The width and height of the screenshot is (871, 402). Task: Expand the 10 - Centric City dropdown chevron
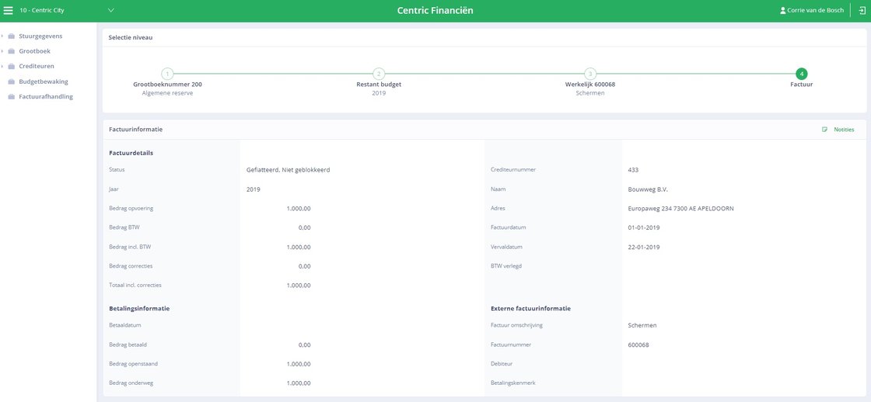(x=110, y=11)
